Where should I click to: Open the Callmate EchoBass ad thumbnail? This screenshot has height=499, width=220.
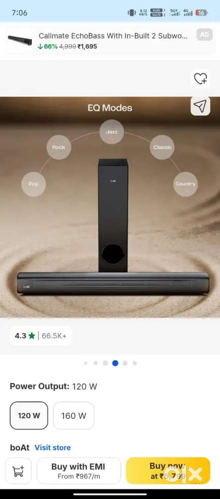click(19, 40)
